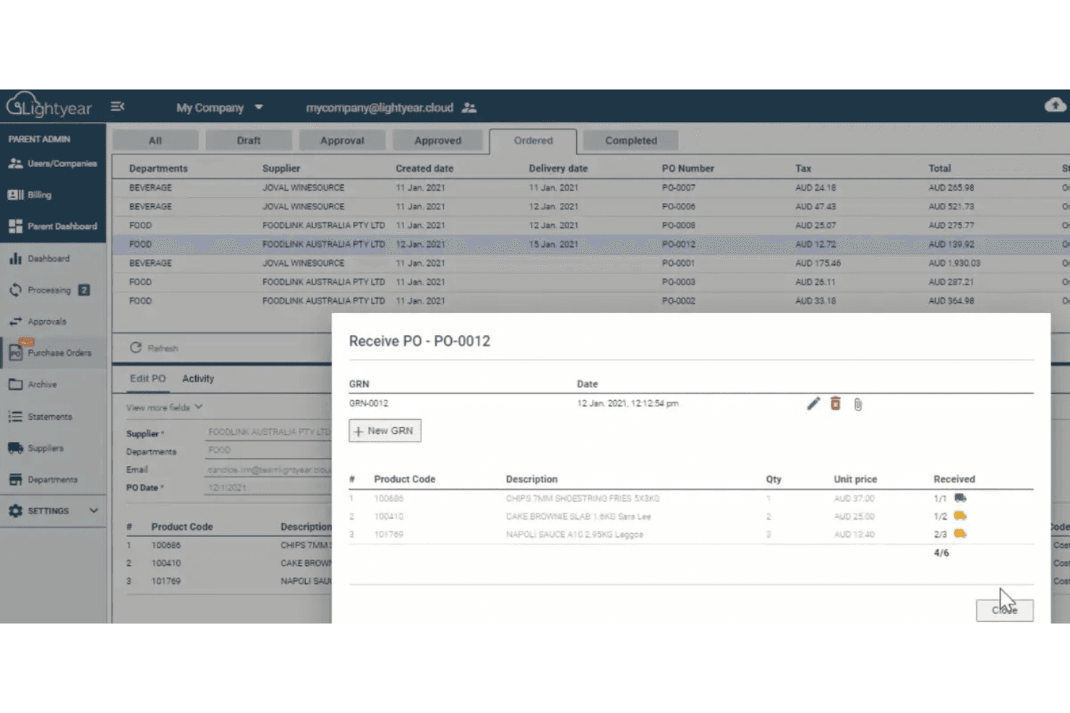Screen dimensions: 1070x713
Task: Click the cloud upload icon
Action: click(x=1055, y=105)
